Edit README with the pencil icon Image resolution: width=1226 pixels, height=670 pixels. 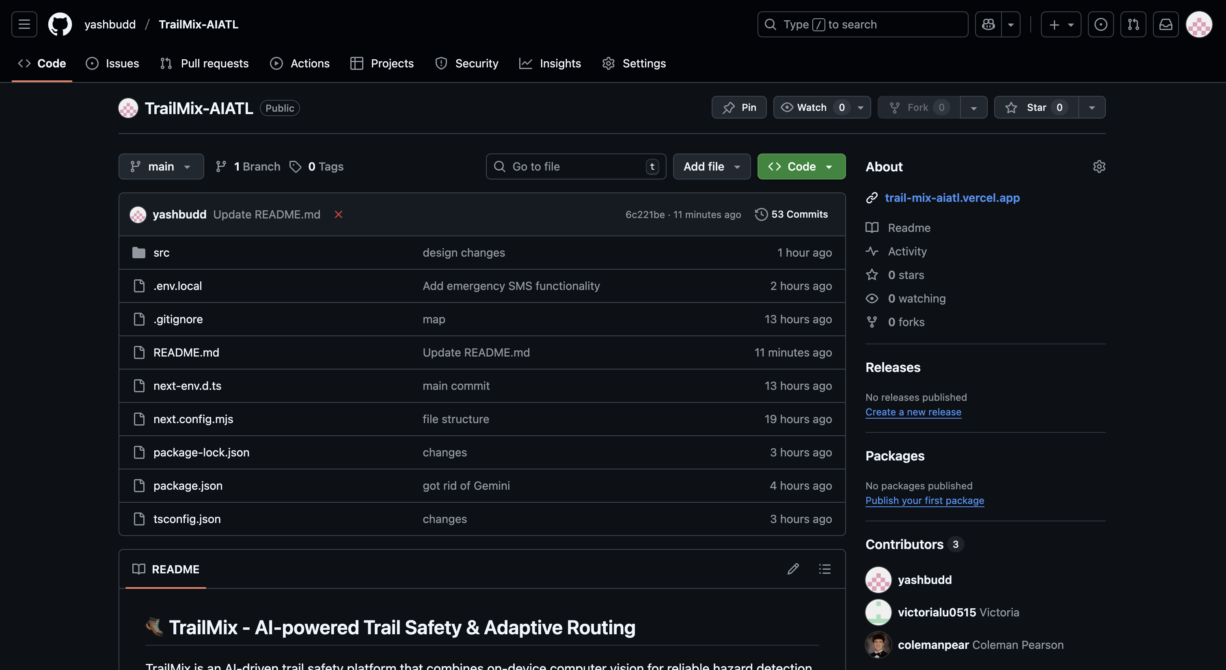(793, 569)
